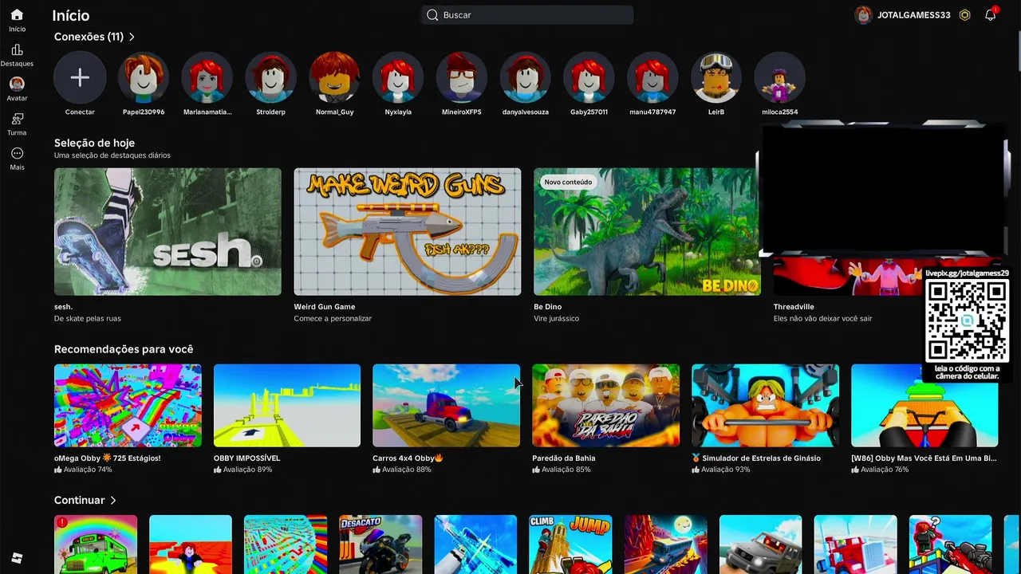Click the livepix QR code
Image resolution: width=1021 pixels, height=574 pixels.
[x=967, y=320]
